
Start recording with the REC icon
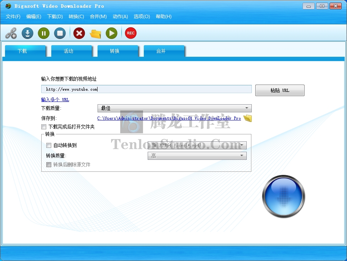click(x=131, y=33)
